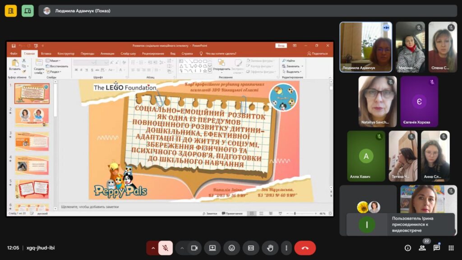Select Nataliya Savchenko's video tile

pos(378,101)
